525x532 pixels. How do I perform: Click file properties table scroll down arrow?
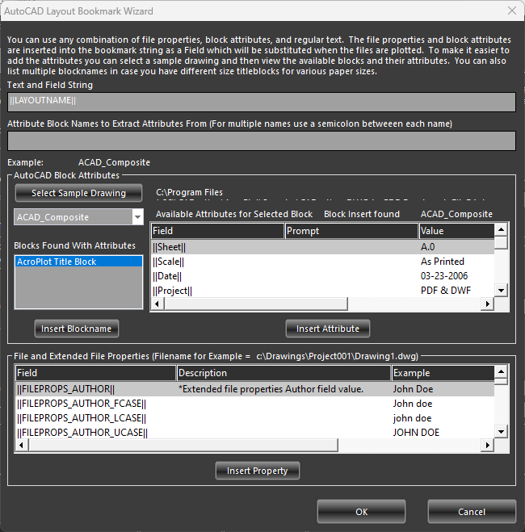501,432
